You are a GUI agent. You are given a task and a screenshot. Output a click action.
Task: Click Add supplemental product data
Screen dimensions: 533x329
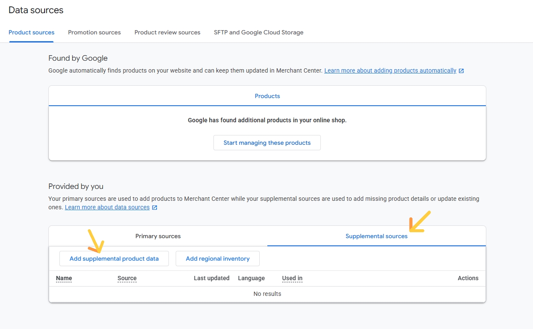pyautogui.click(x=114, y=259)
